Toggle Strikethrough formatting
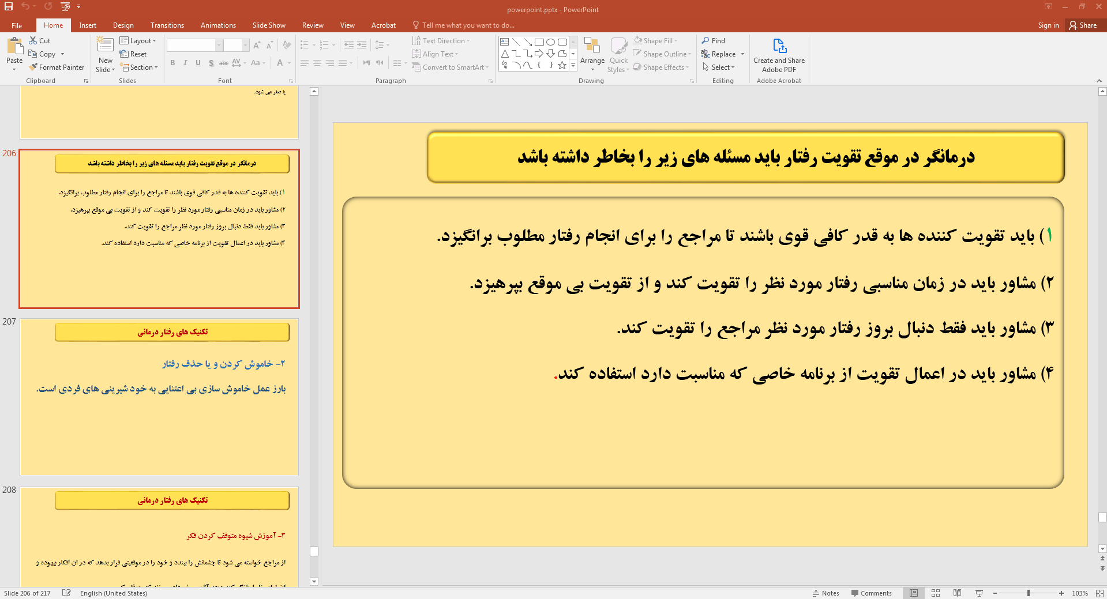 [x=224, y=63]
